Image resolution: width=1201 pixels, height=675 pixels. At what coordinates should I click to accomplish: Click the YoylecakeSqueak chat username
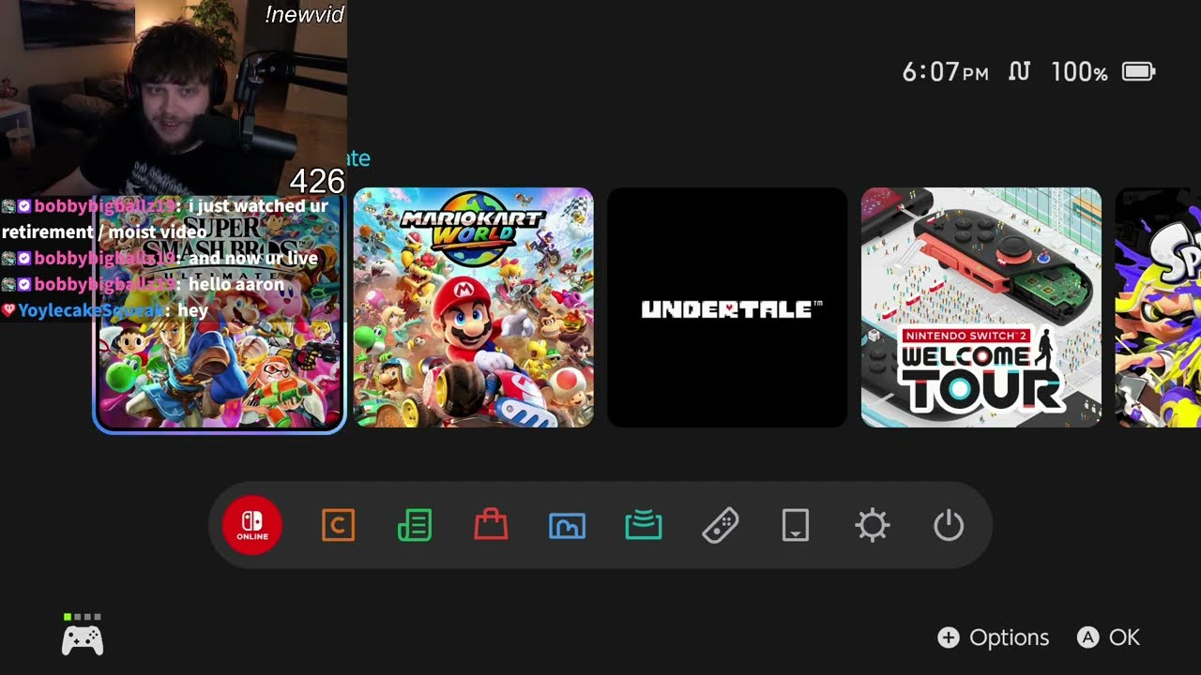(x=92, y=310)
